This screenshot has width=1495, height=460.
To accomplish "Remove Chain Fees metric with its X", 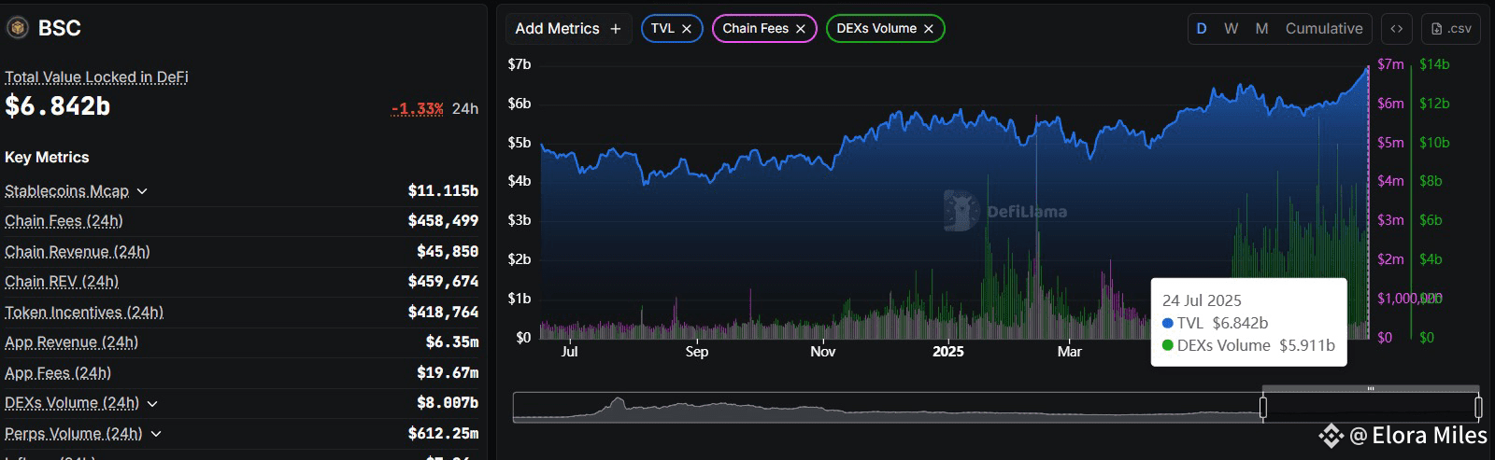I will tap(801, 29).
